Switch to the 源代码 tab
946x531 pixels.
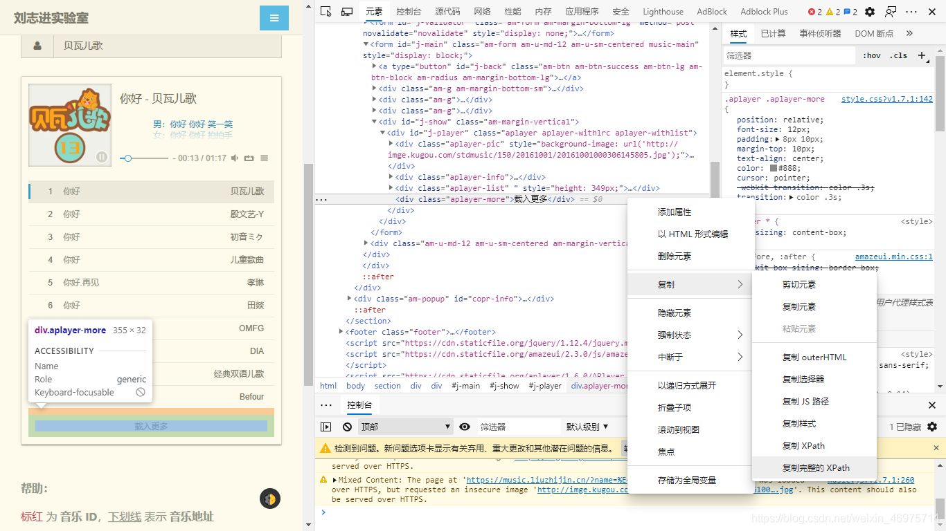pyautogui.click(x=447, y=11)
